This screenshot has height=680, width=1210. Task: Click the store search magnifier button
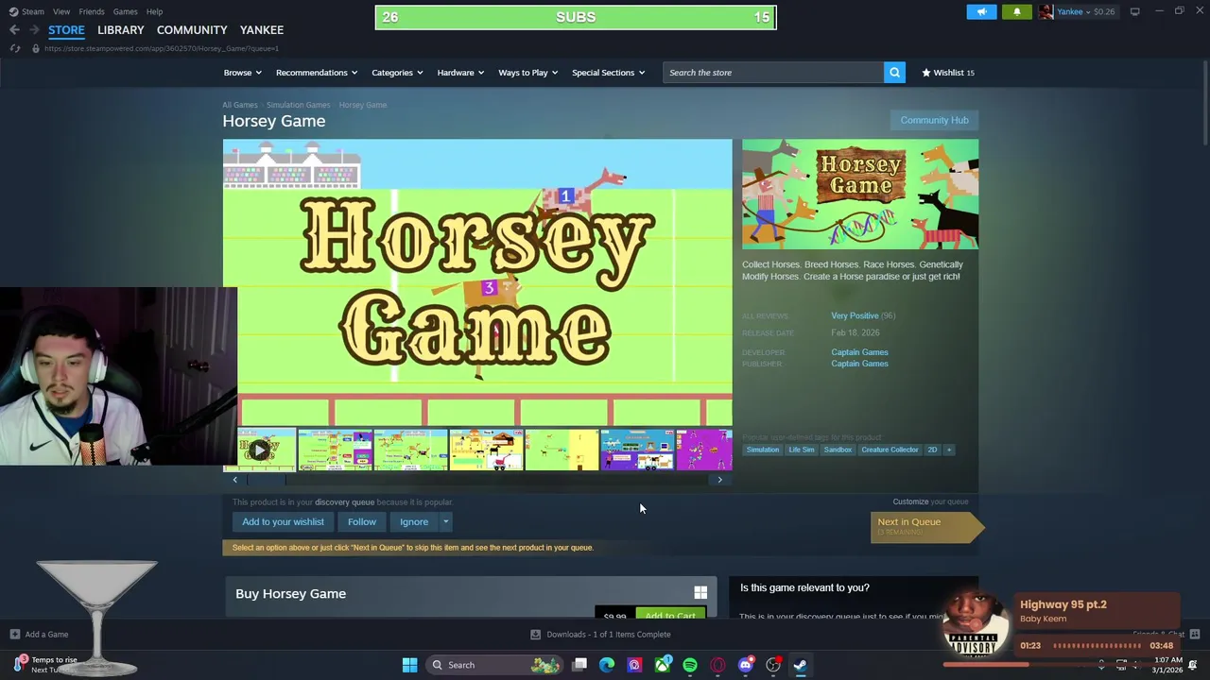pos(894,73)
